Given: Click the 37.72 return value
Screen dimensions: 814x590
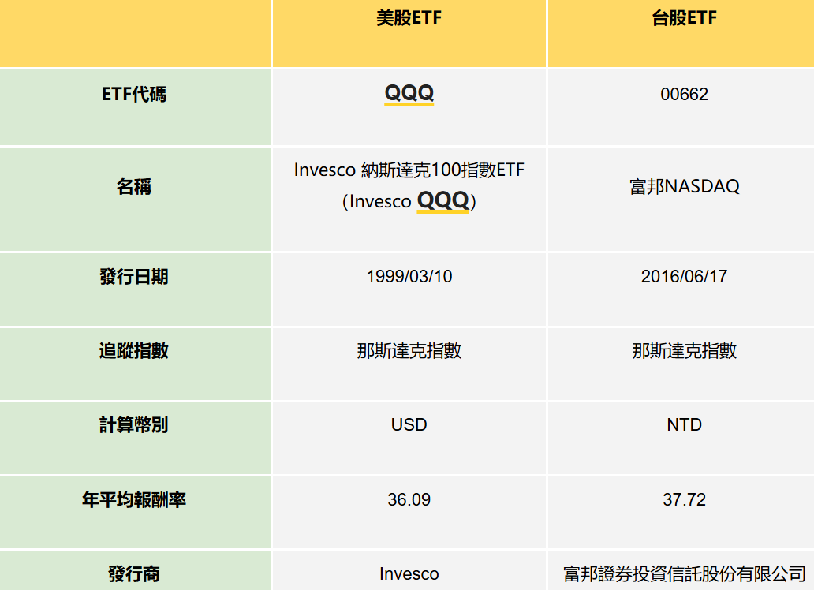Looking at the screenshot, I should [x=684, y=499].
